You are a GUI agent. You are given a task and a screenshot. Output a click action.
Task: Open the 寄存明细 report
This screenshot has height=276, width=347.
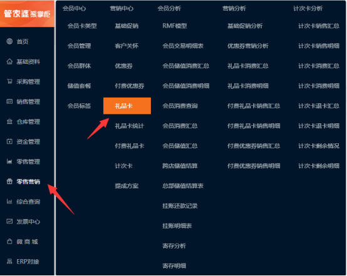(174, 266)
